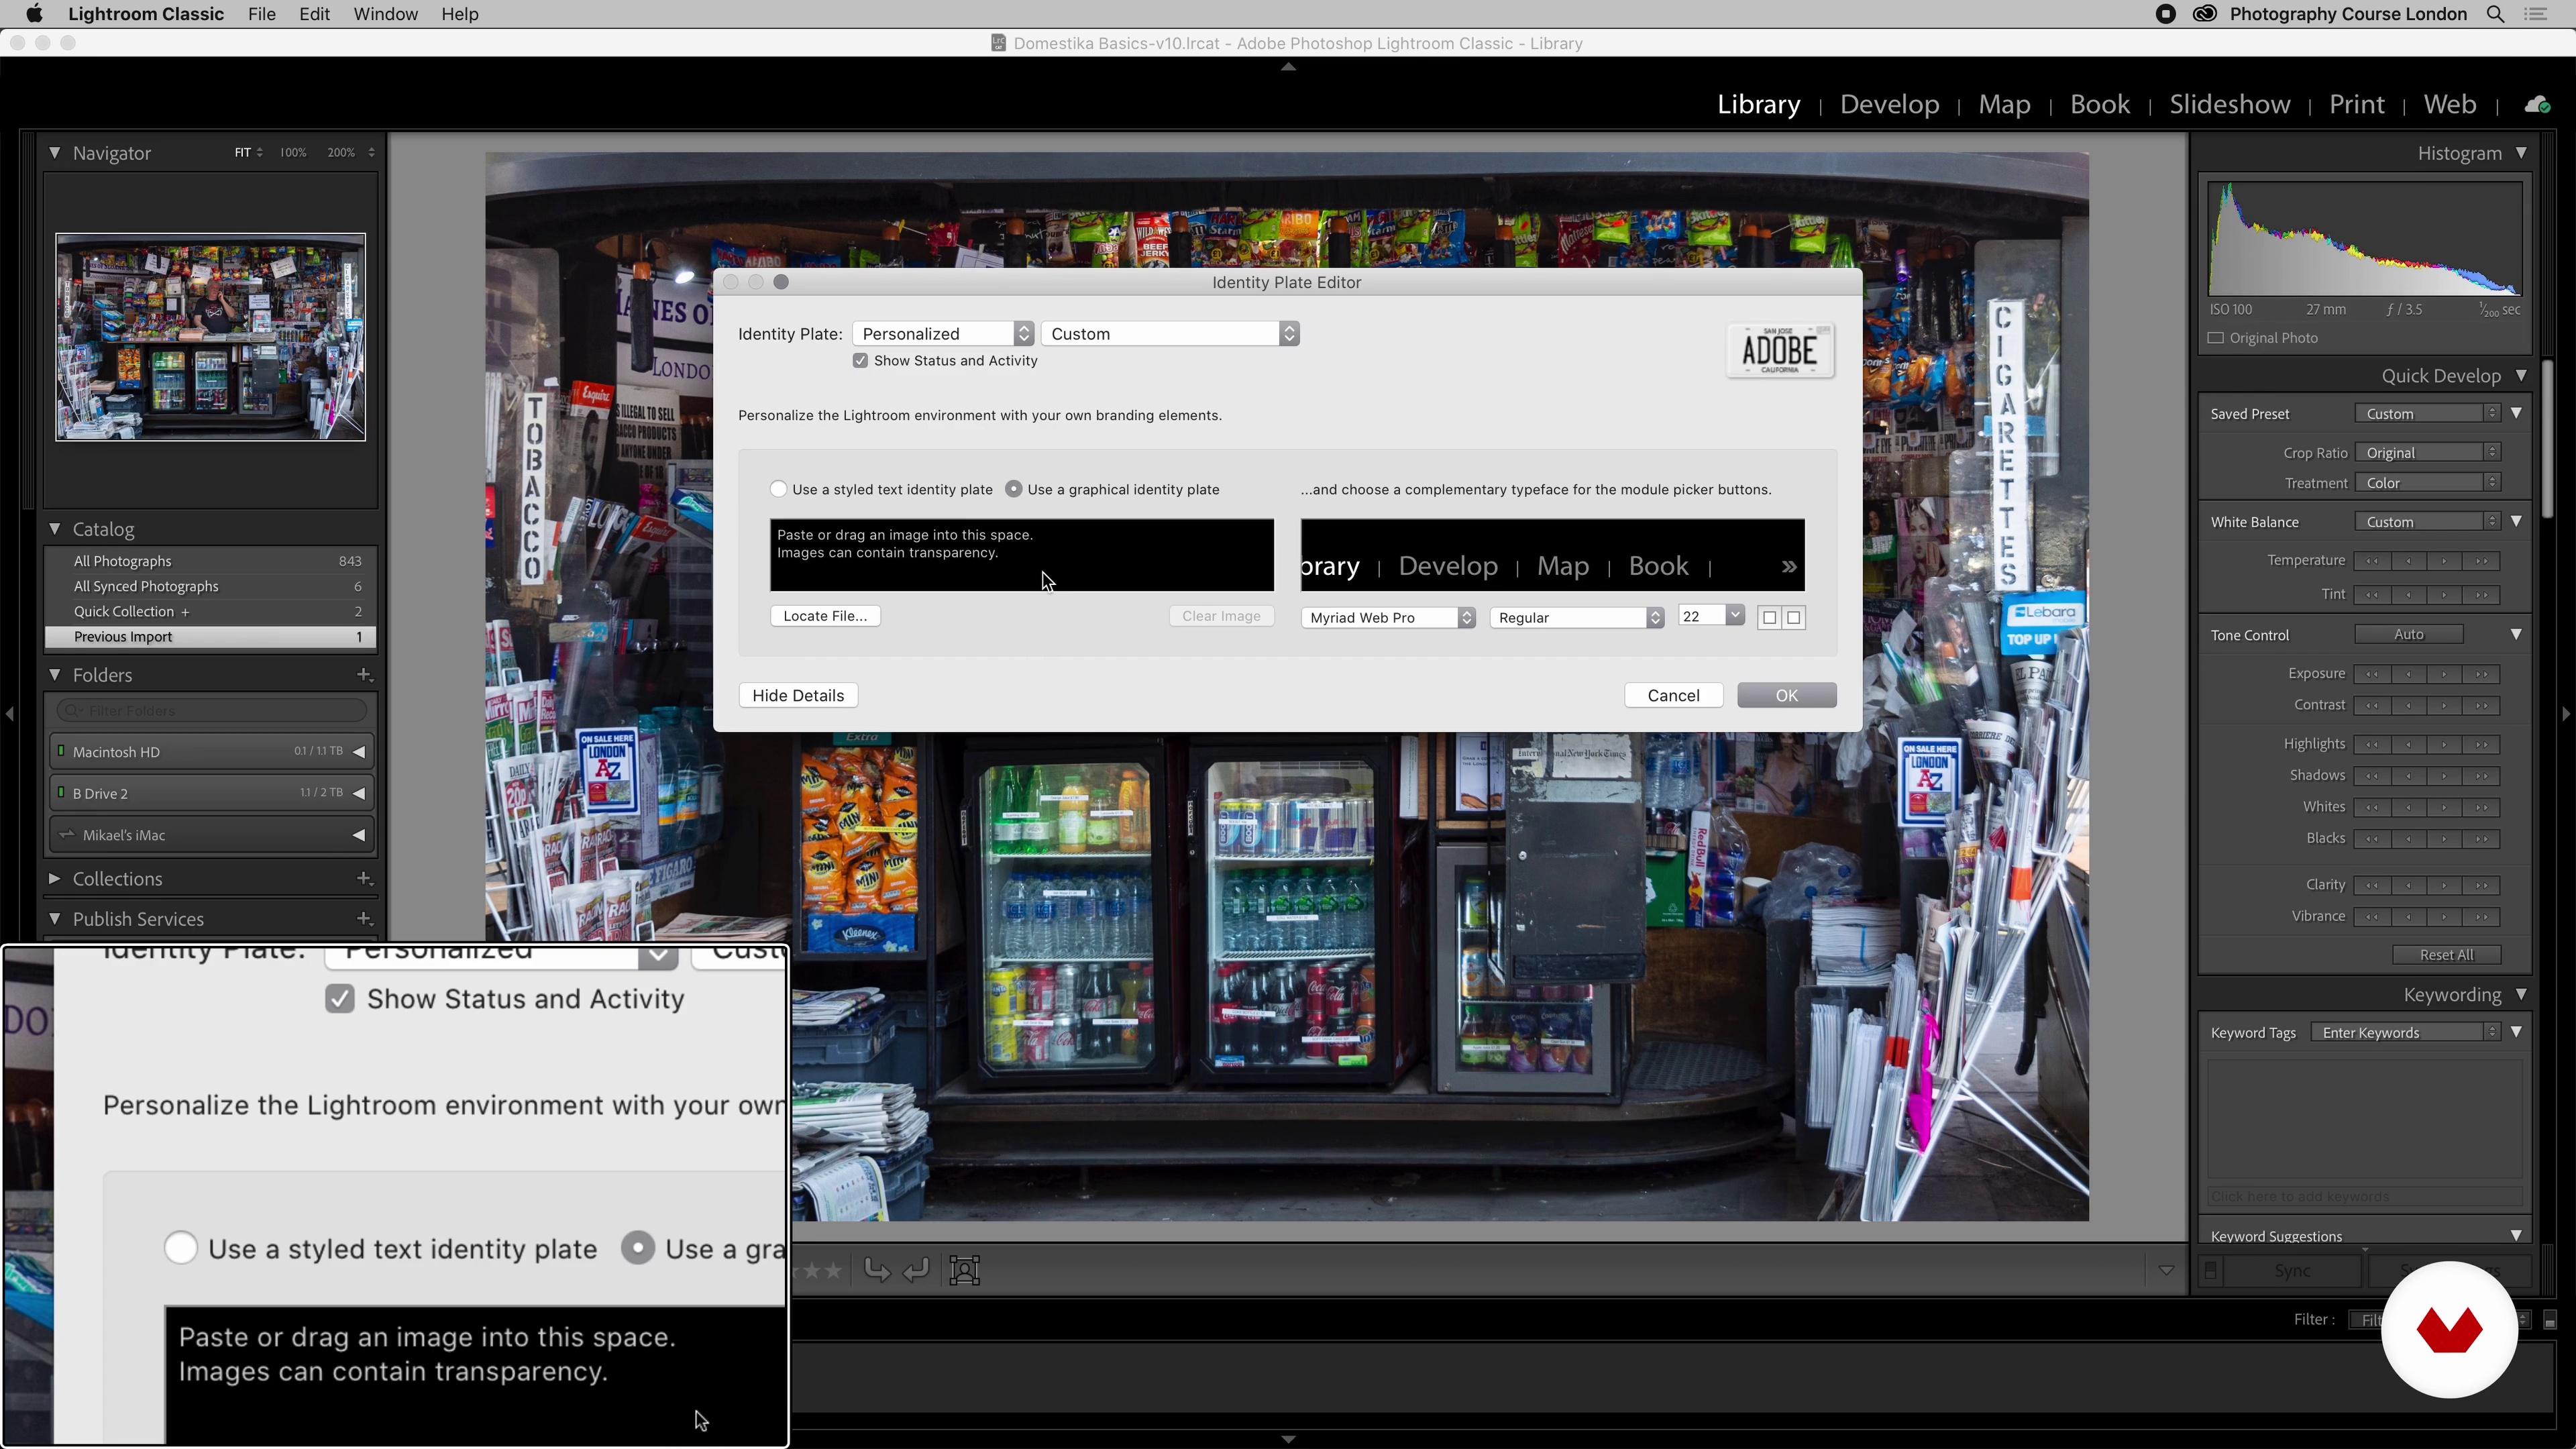Click the Navigator preview thumbnail

(210, 337)
